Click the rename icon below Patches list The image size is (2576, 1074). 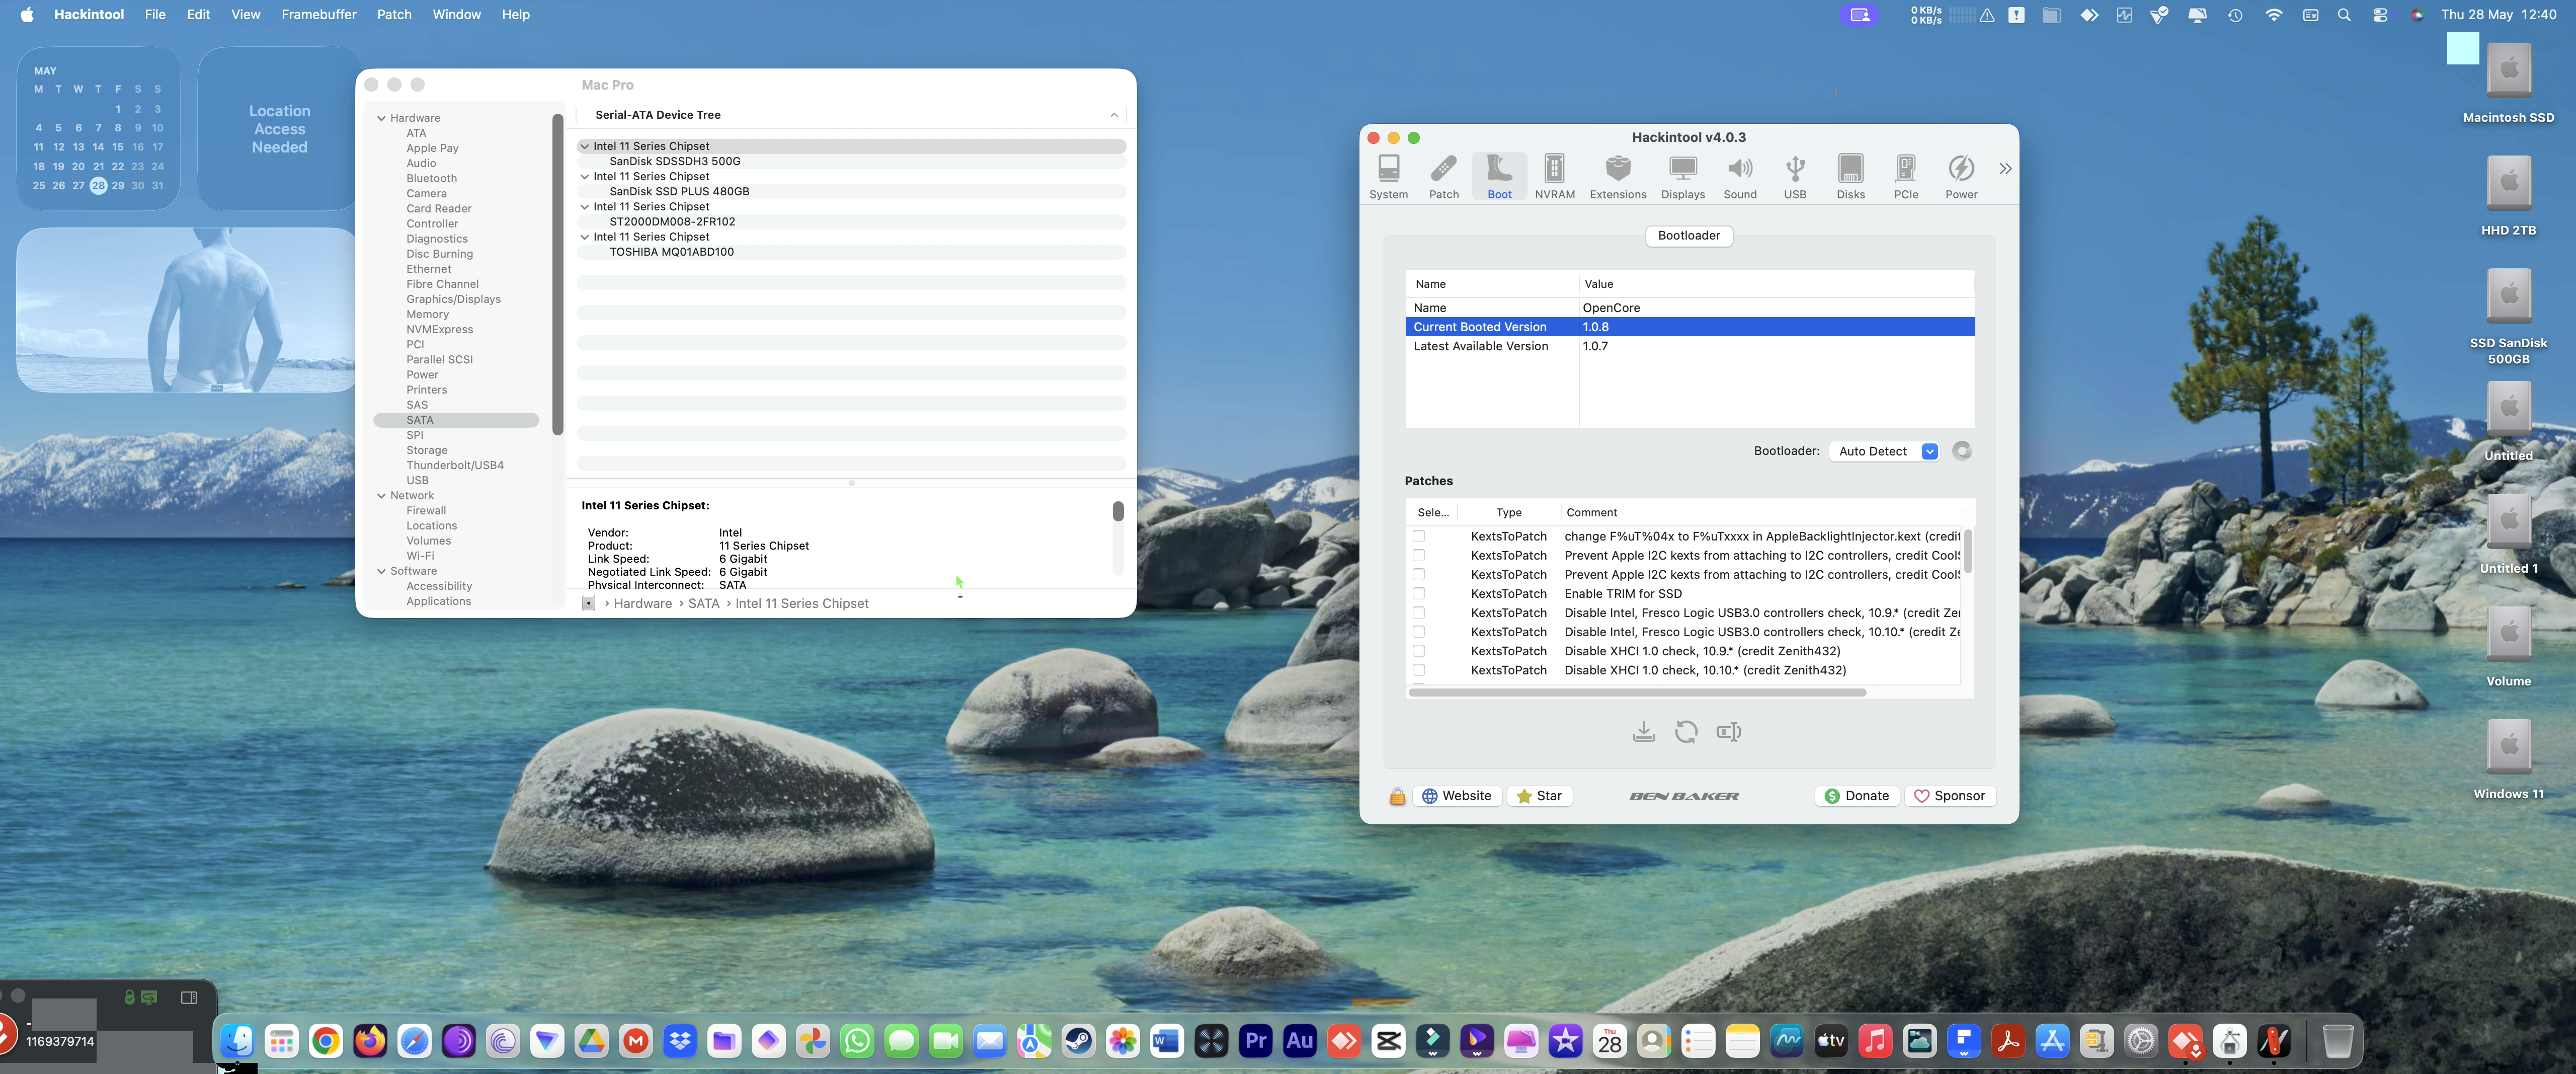pos(1728,732)
